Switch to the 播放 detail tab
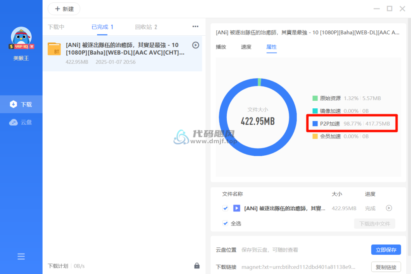This screenshot has height=274, width=411. coord(221,47)
